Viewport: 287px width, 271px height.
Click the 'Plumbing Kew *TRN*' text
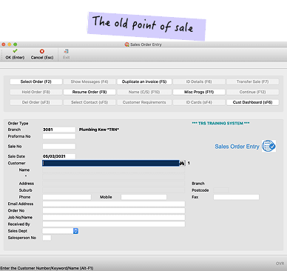click(x=99, y=130)
